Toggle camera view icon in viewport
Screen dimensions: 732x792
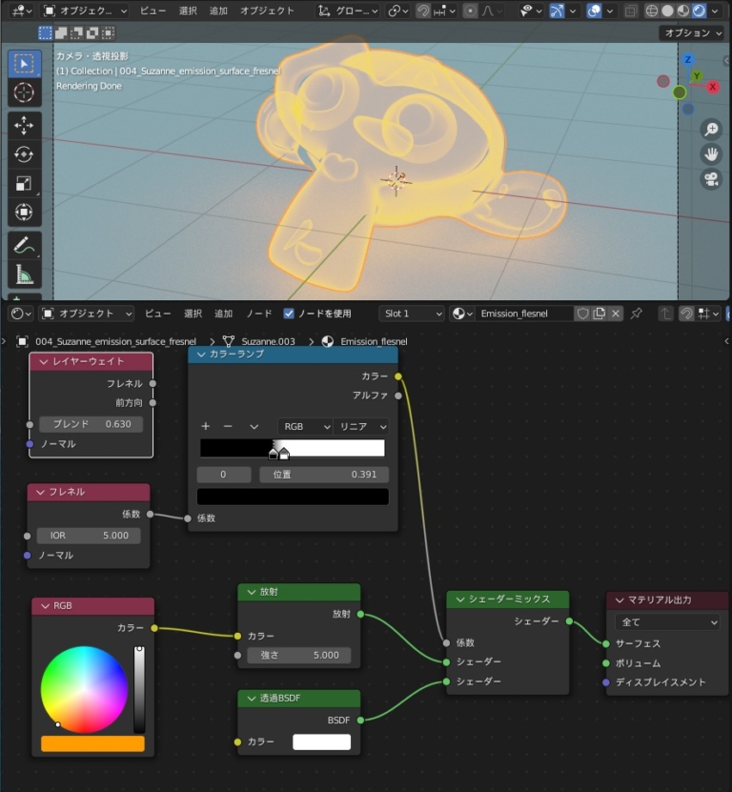click(x=711, y=179)
